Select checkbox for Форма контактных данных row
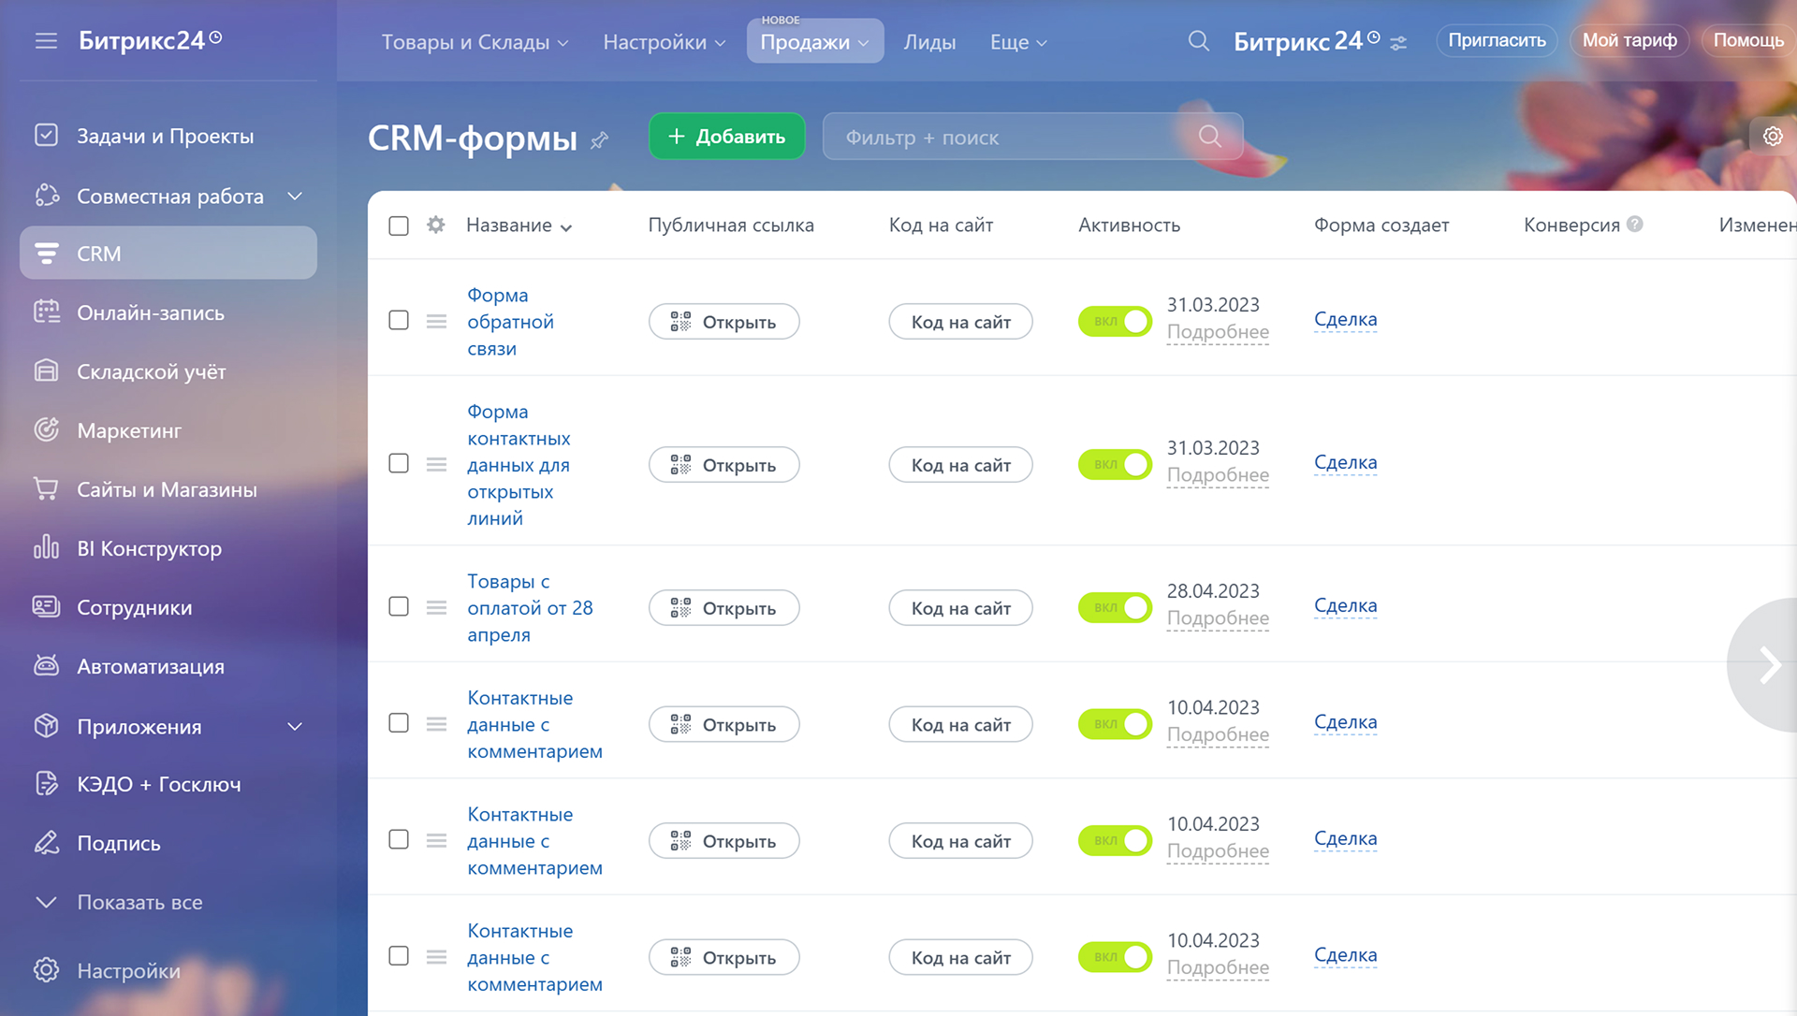1797x1016 pixels. tap(399, 463)
